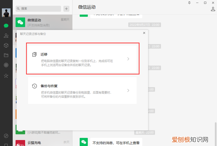Click the 2022年9月27日 22:00 timestamp
217x146 pixels.
pos(144,25)
